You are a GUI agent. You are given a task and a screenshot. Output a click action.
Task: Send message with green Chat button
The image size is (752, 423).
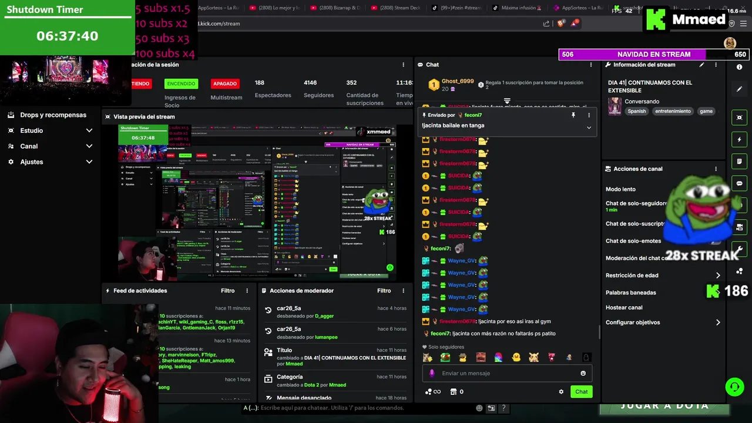click(581, 392)
